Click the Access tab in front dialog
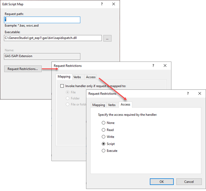 (125, 105)
